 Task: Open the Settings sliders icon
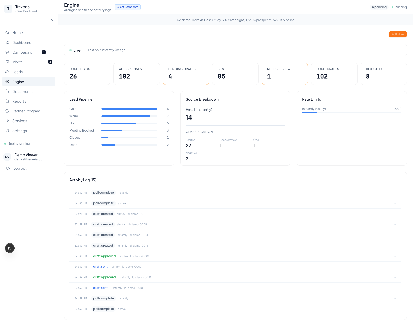tap(7, 131)
